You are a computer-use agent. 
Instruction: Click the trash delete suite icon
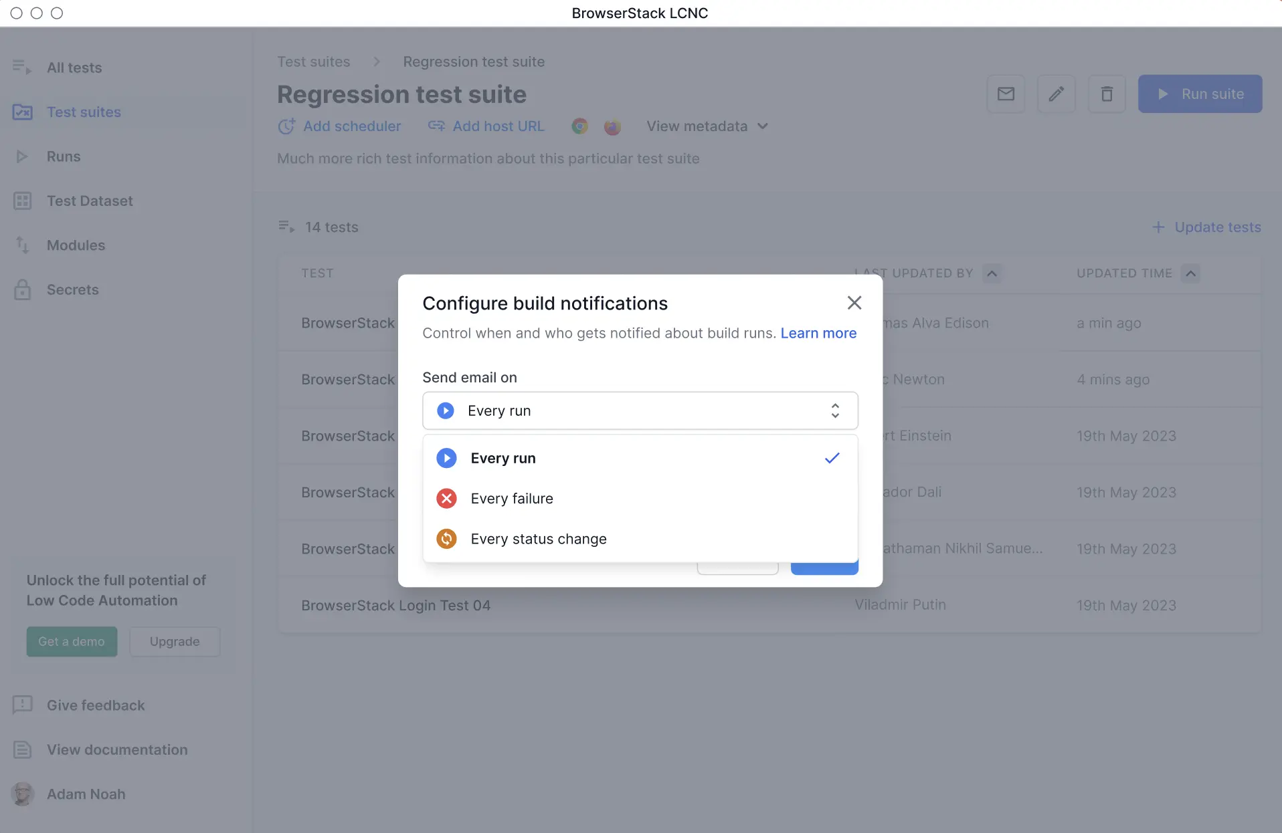point(1107,94)
